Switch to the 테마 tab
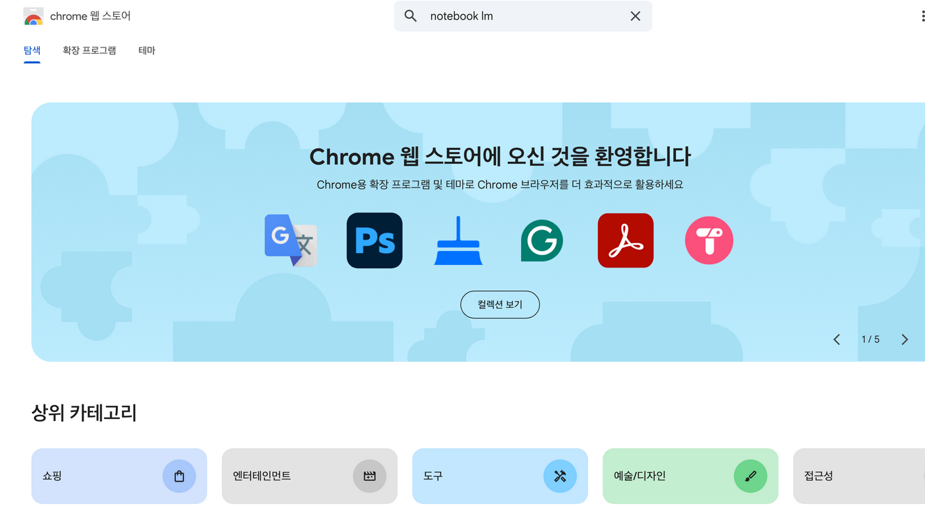The height and width of the screenshot is (520, 925). (x=146, y=50)
